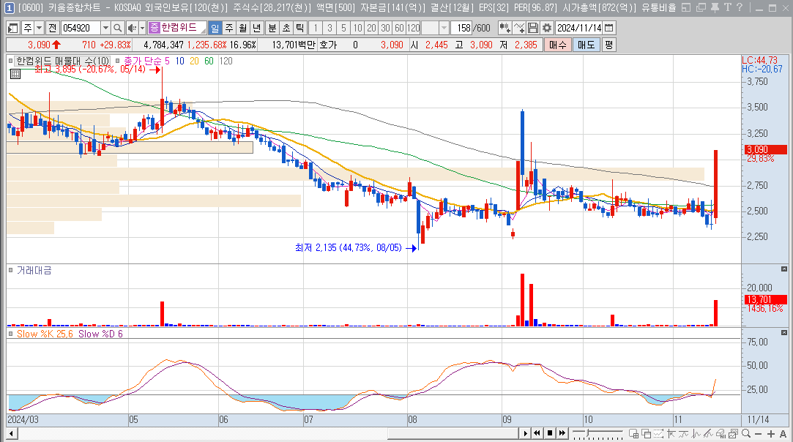This screenshot has height=442, width=793.
Task: Click the plus zoom-in icon
Action: [771, 434]
